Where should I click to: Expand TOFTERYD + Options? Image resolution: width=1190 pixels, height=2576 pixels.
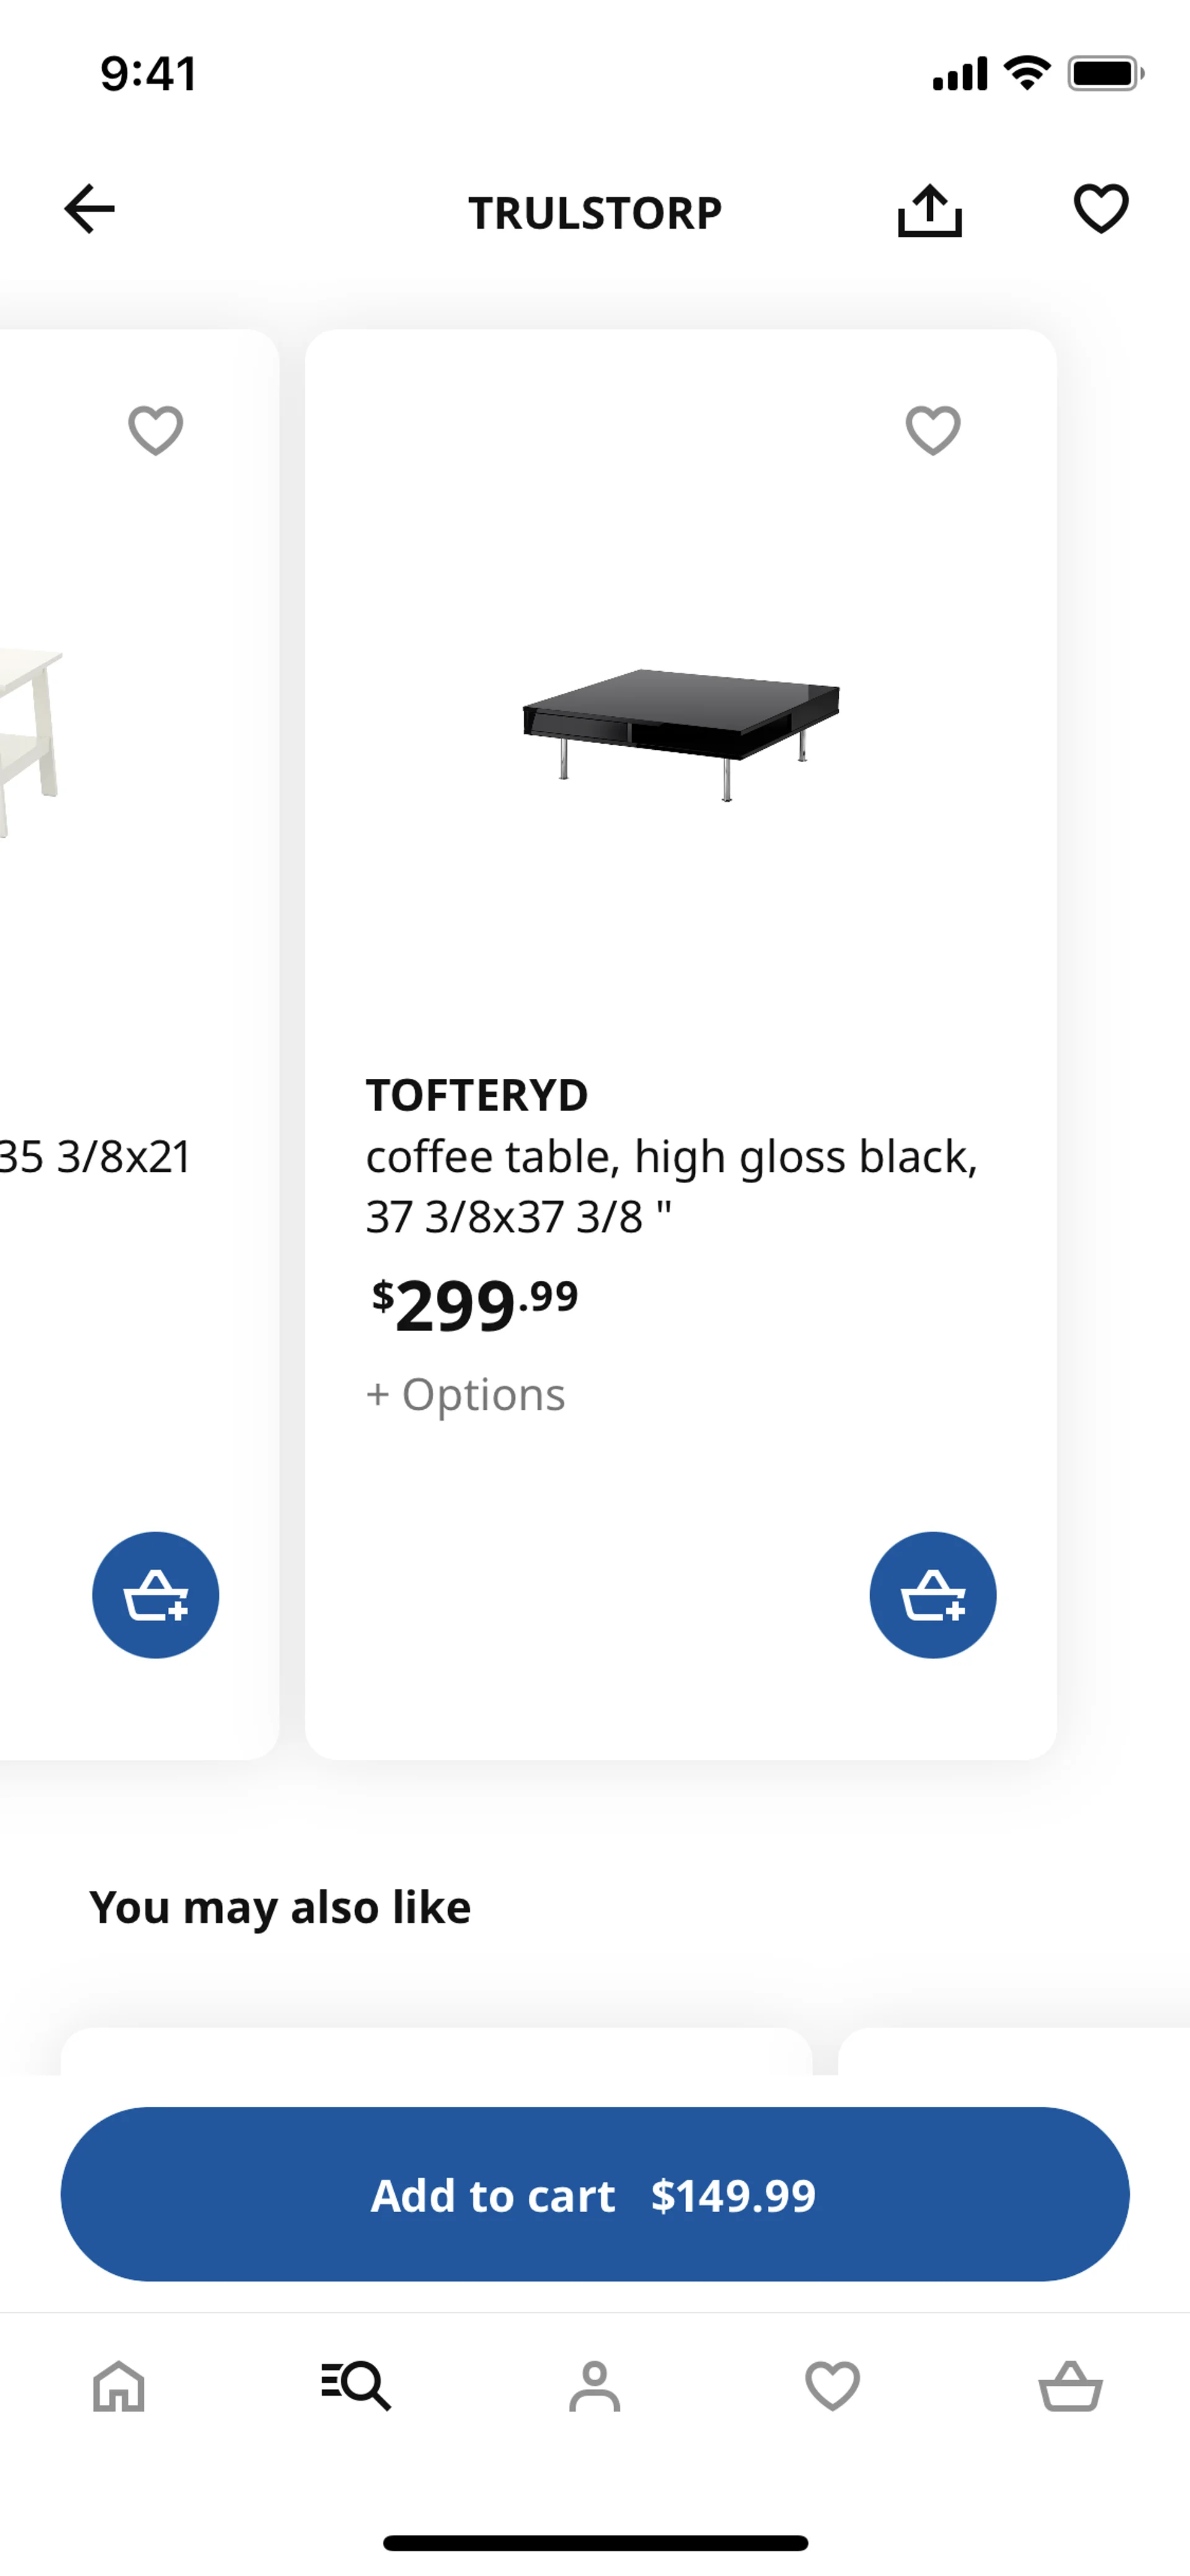(x=466, y=1394)
